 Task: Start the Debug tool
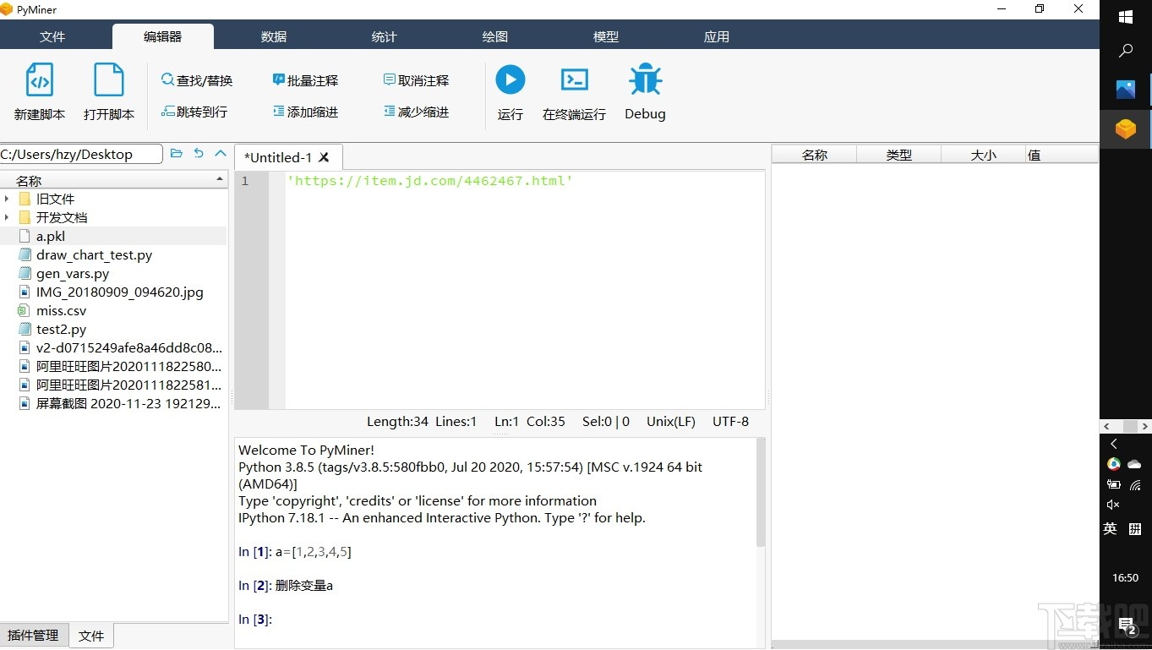click(x=644, y=90)
